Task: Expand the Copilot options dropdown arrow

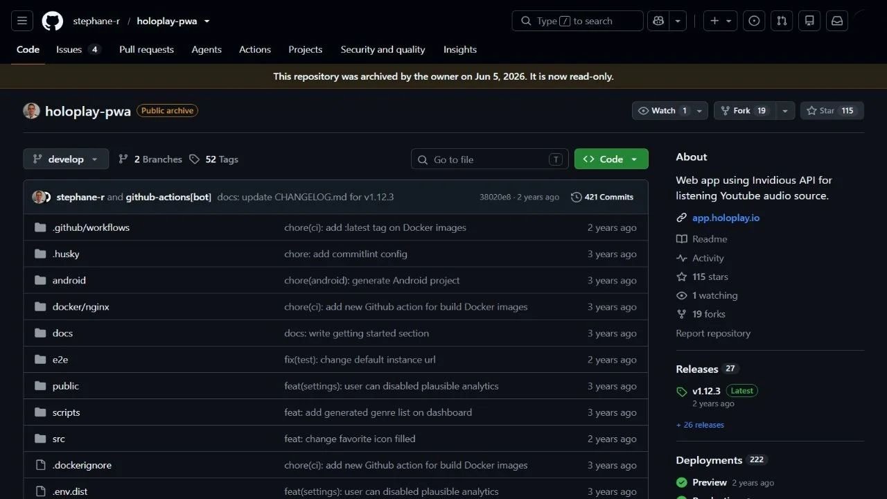Action: coord(678,21)
